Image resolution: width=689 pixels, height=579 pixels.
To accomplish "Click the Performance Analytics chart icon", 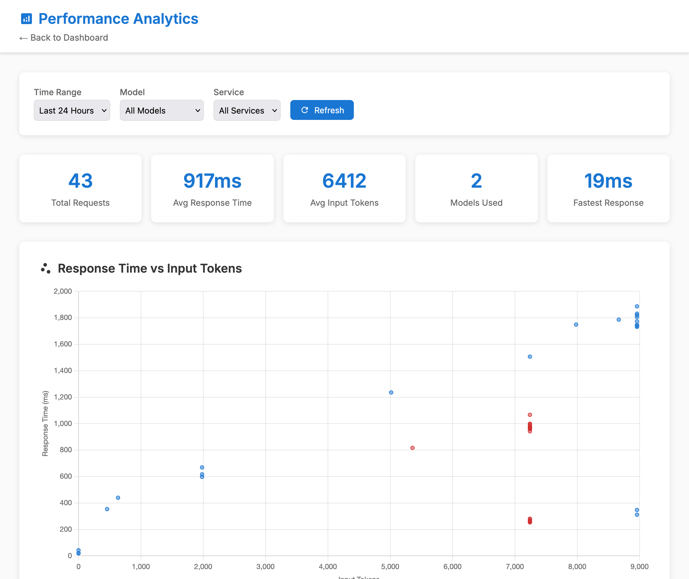I will [x=26, y=19].
